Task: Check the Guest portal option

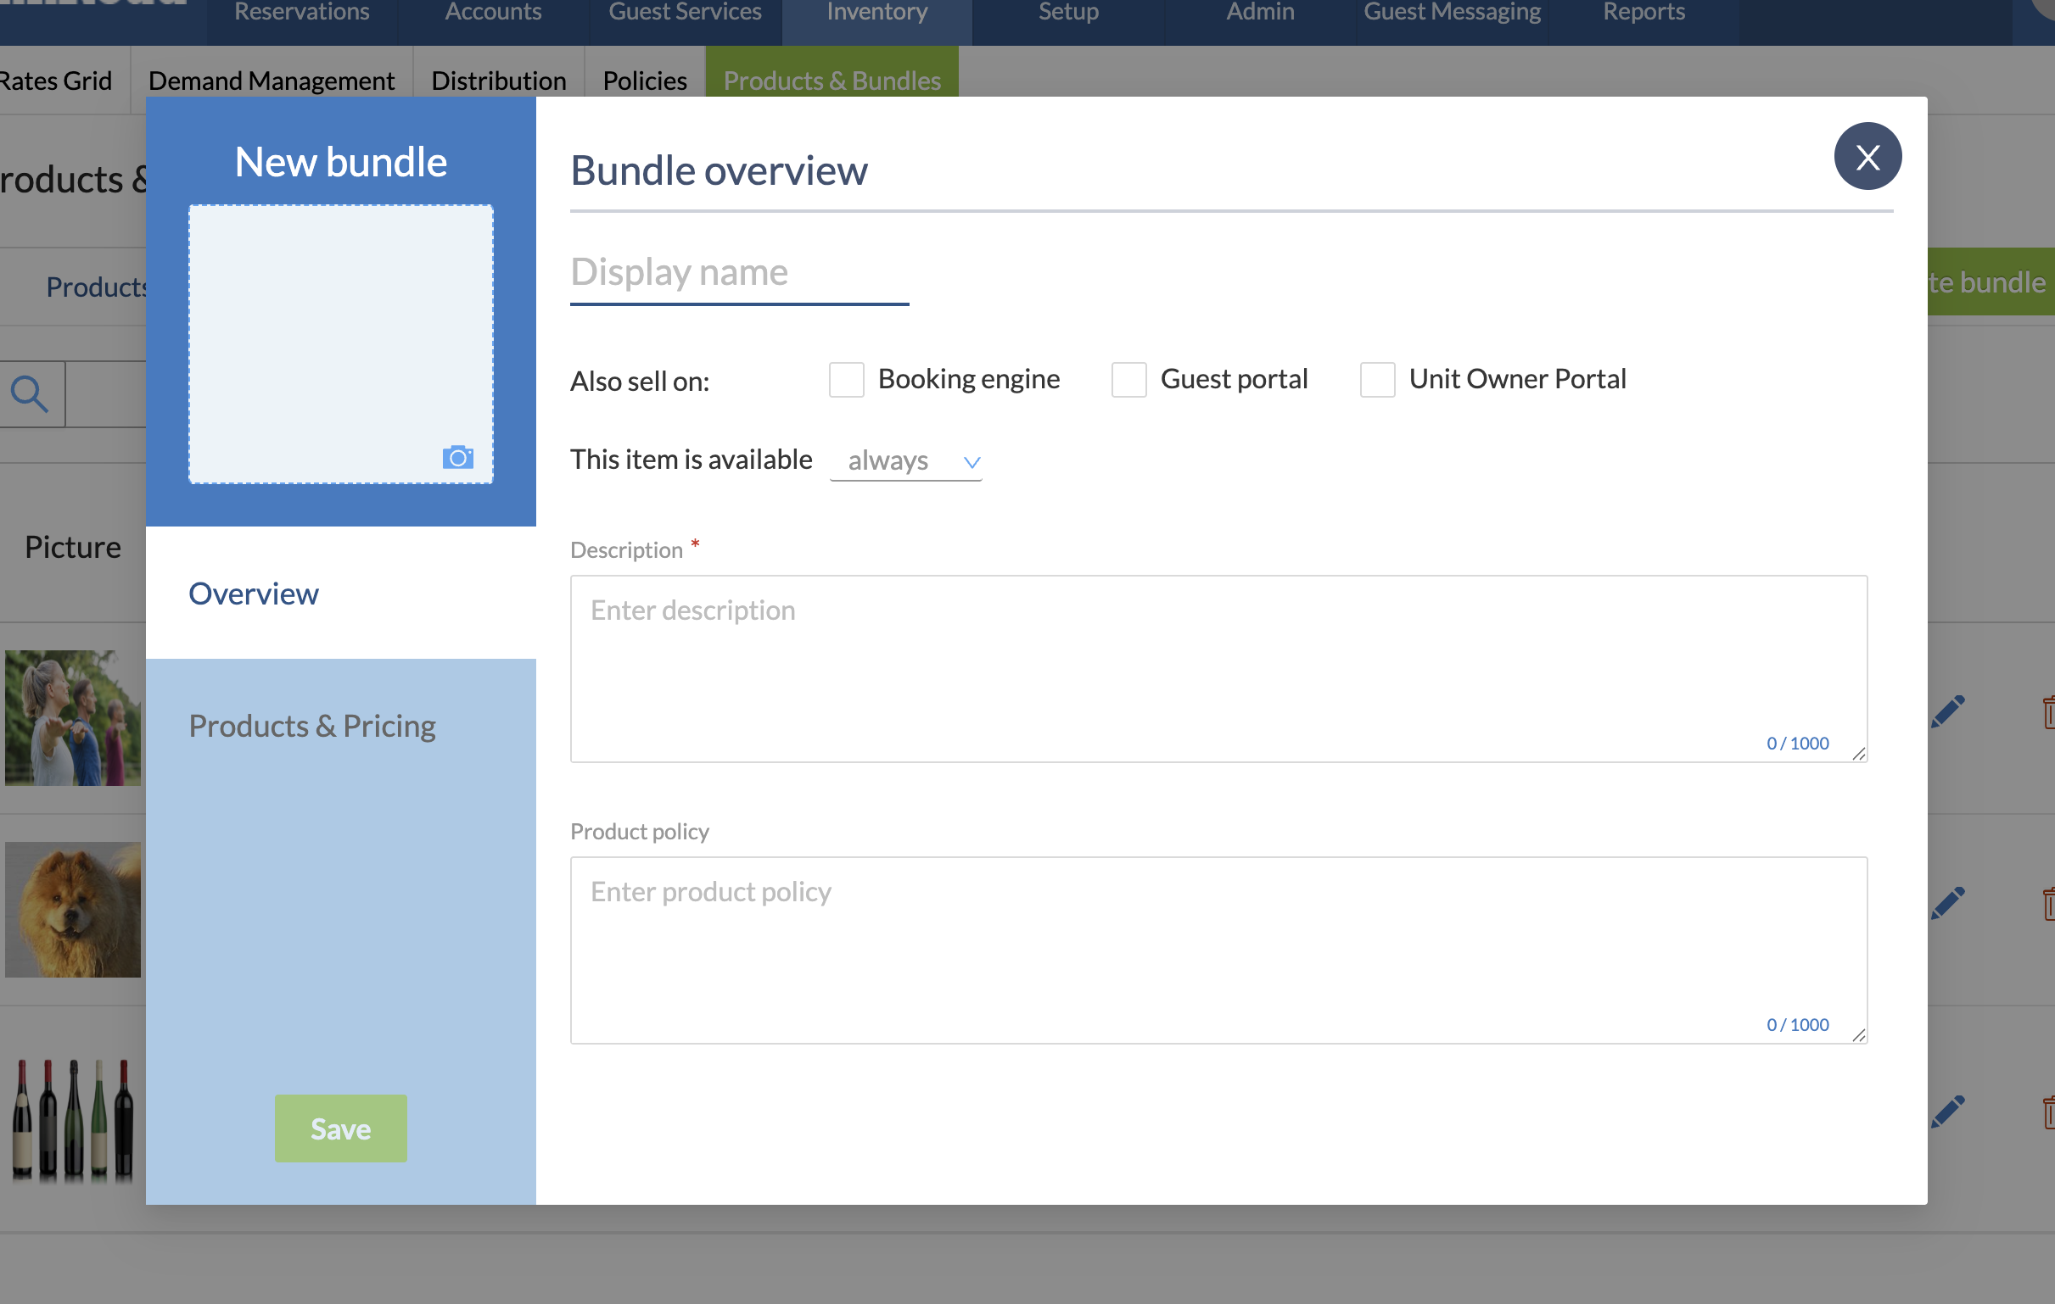Action: point(1128,380)
